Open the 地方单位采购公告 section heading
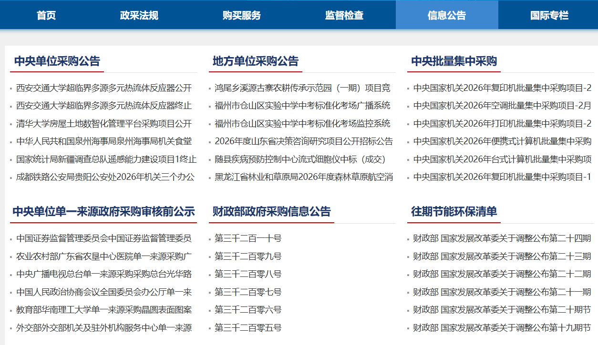Image resolution: width=598 pixels, height=345 pixels. click(255, 61)
